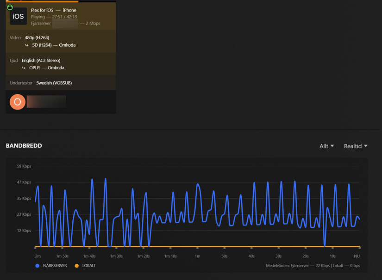Click the Ljud row label
382x280 pixels.
13,60
